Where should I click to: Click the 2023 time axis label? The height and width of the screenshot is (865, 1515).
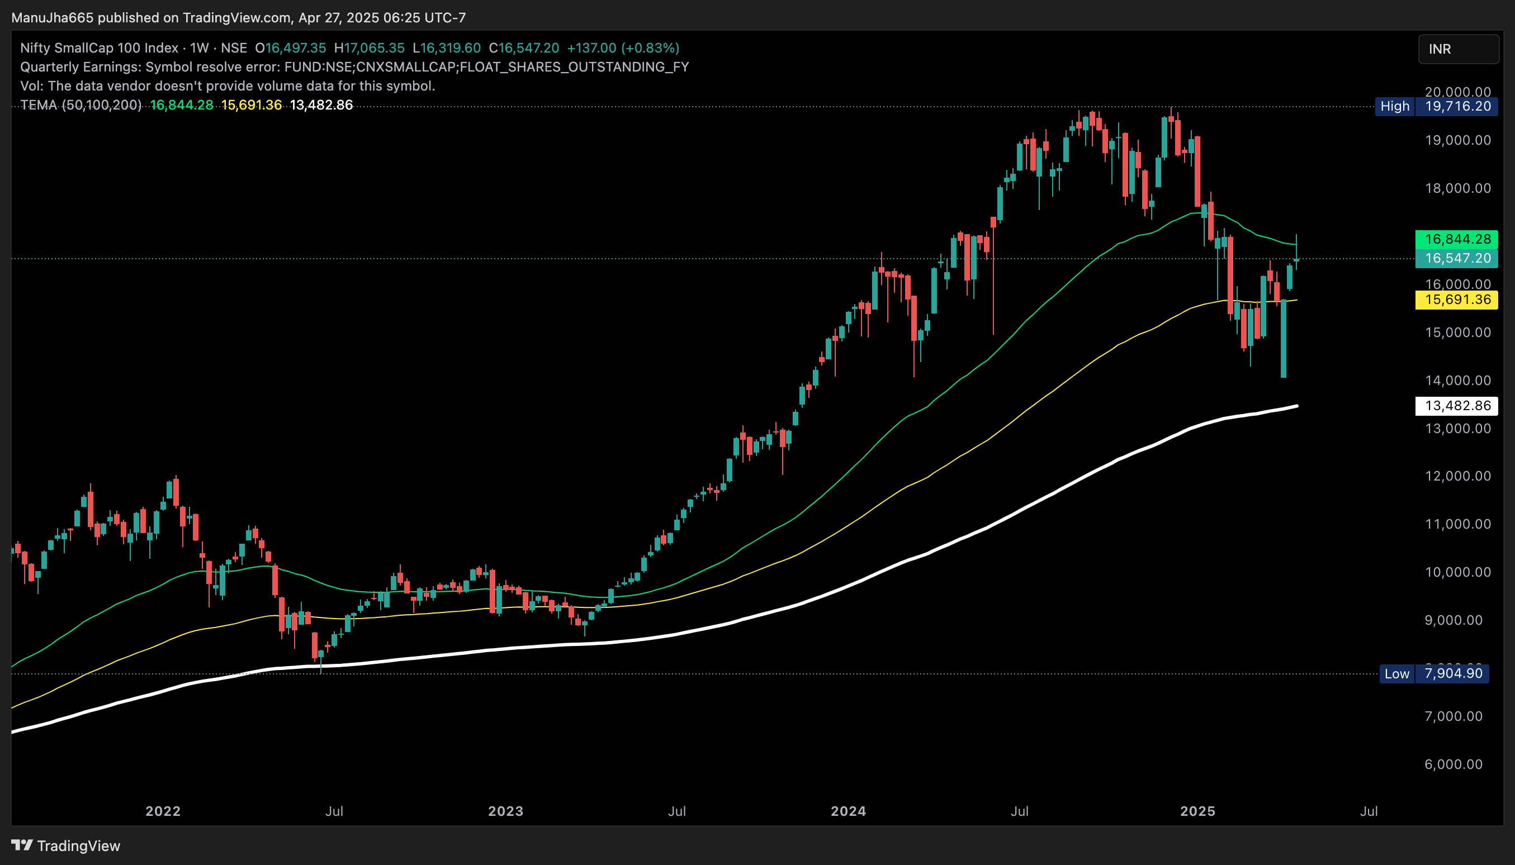(x=506, y=811)
